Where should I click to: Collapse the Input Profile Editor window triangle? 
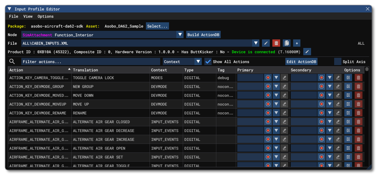tap(10, 9)
